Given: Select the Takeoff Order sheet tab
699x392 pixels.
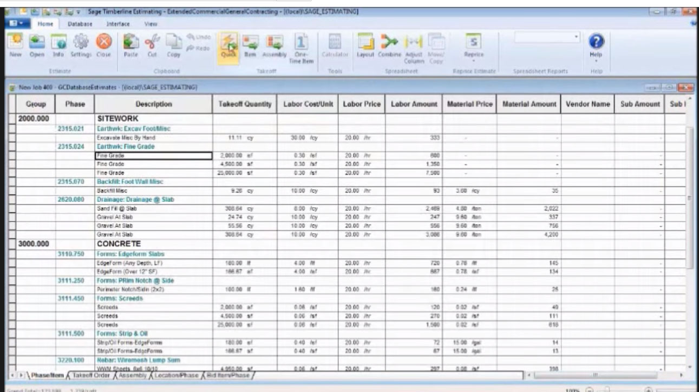Looking at the screenshot, I should [x=92, y=375].
